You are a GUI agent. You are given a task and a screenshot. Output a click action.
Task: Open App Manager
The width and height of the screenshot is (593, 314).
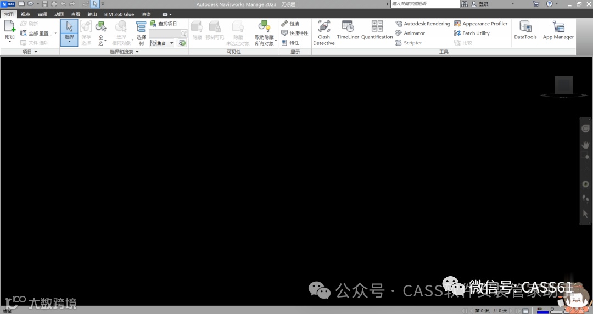558,30
